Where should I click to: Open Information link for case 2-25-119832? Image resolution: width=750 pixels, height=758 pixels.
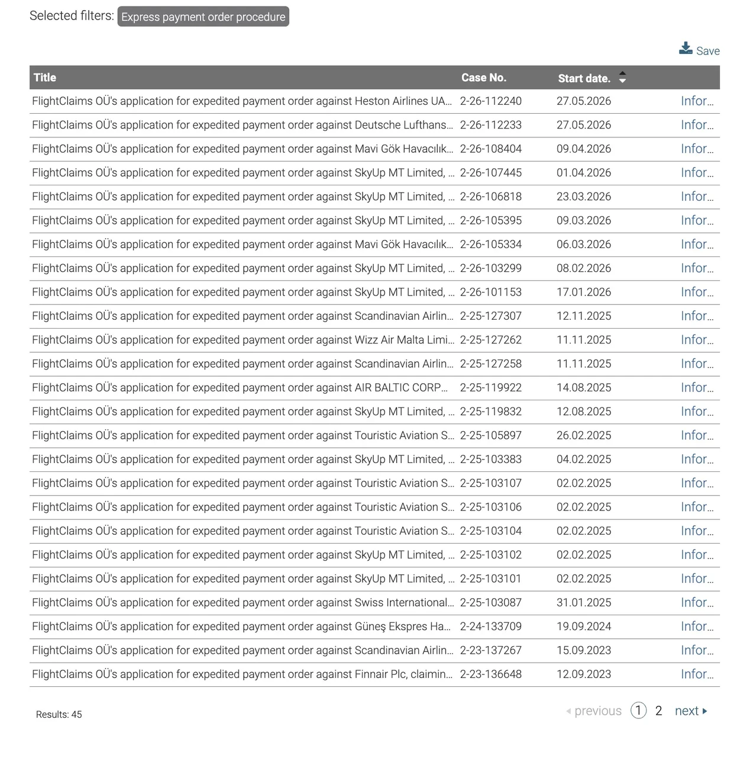(x=697, y=412)
